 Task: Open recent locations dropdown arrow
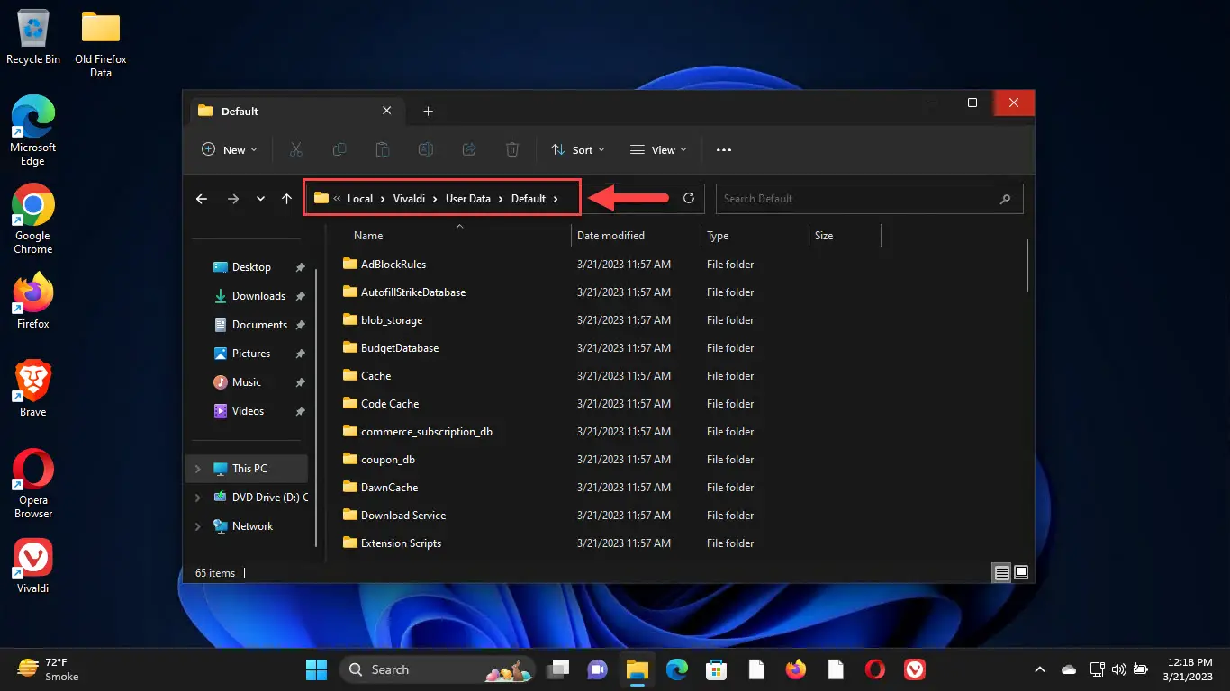pos(260,199)
